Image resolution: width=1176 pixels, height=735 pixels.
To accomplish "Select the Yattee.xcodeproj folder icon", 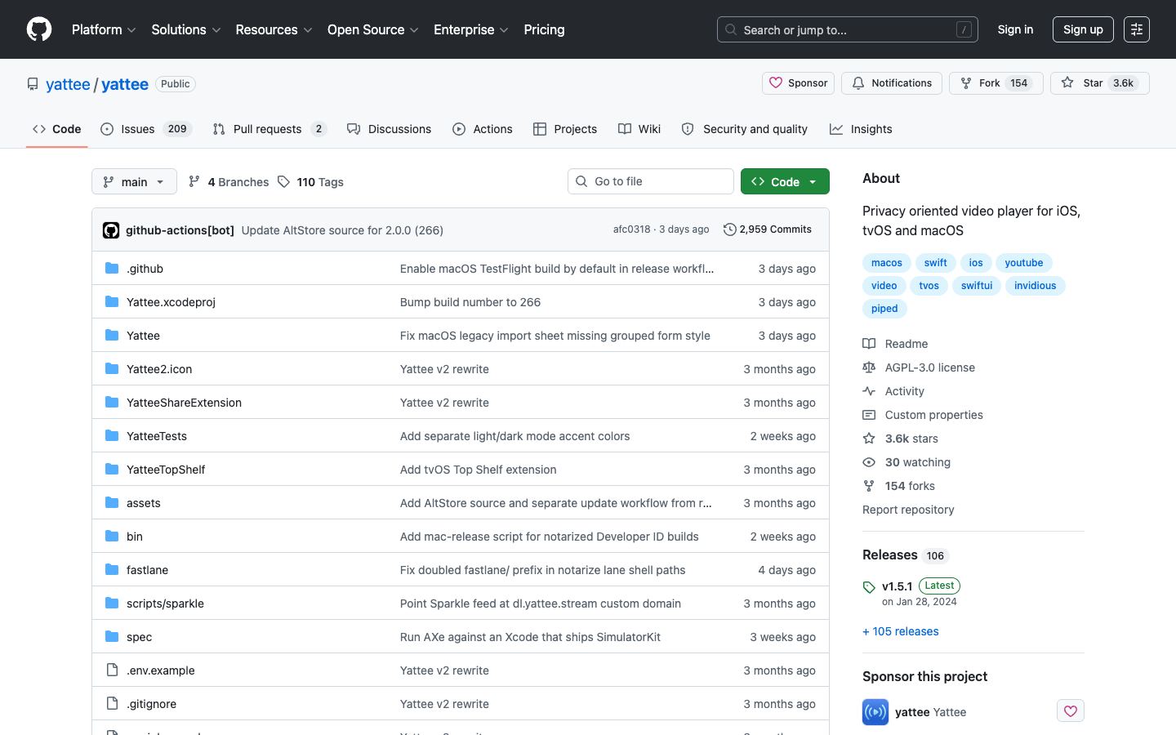I will [112, 302].
